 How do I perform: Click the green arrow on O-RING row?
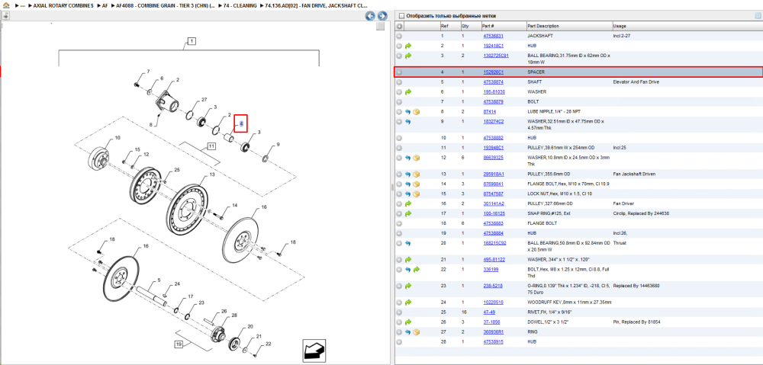[x=408, y=286]
